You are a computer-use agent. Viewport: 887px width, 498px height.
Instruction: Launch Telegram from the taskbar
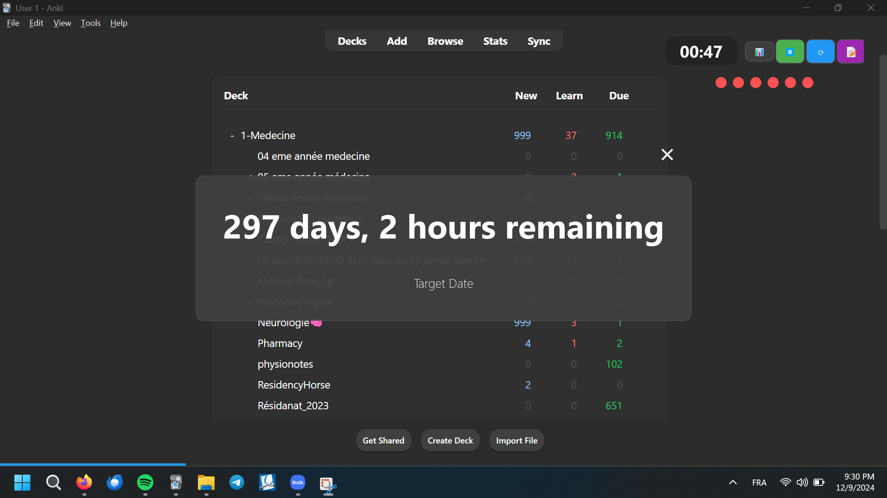pyautogui.click(x=237, y=483)
